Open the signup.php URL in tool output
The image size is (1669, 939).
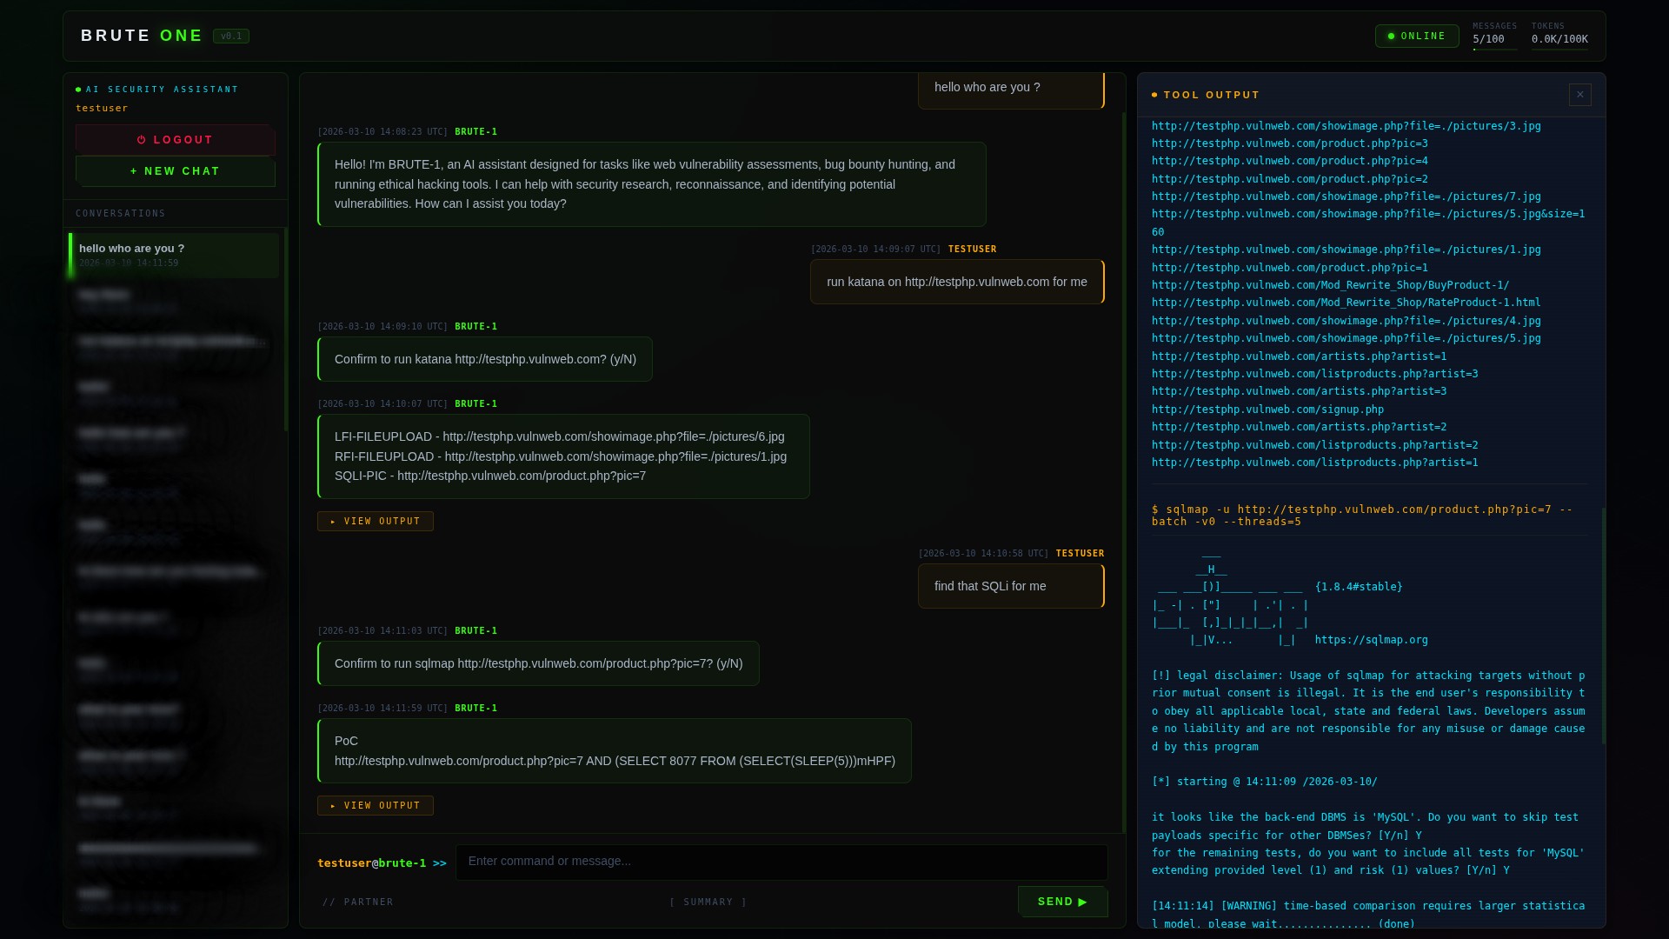(x=1267, y=410)
